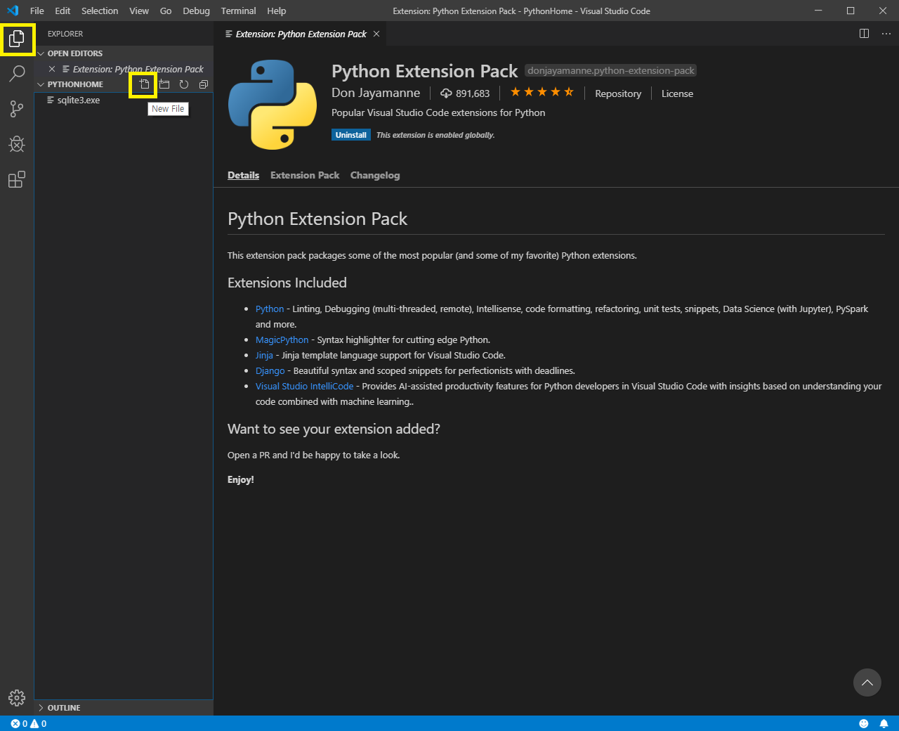Open the View menu

tap(139, 11)
